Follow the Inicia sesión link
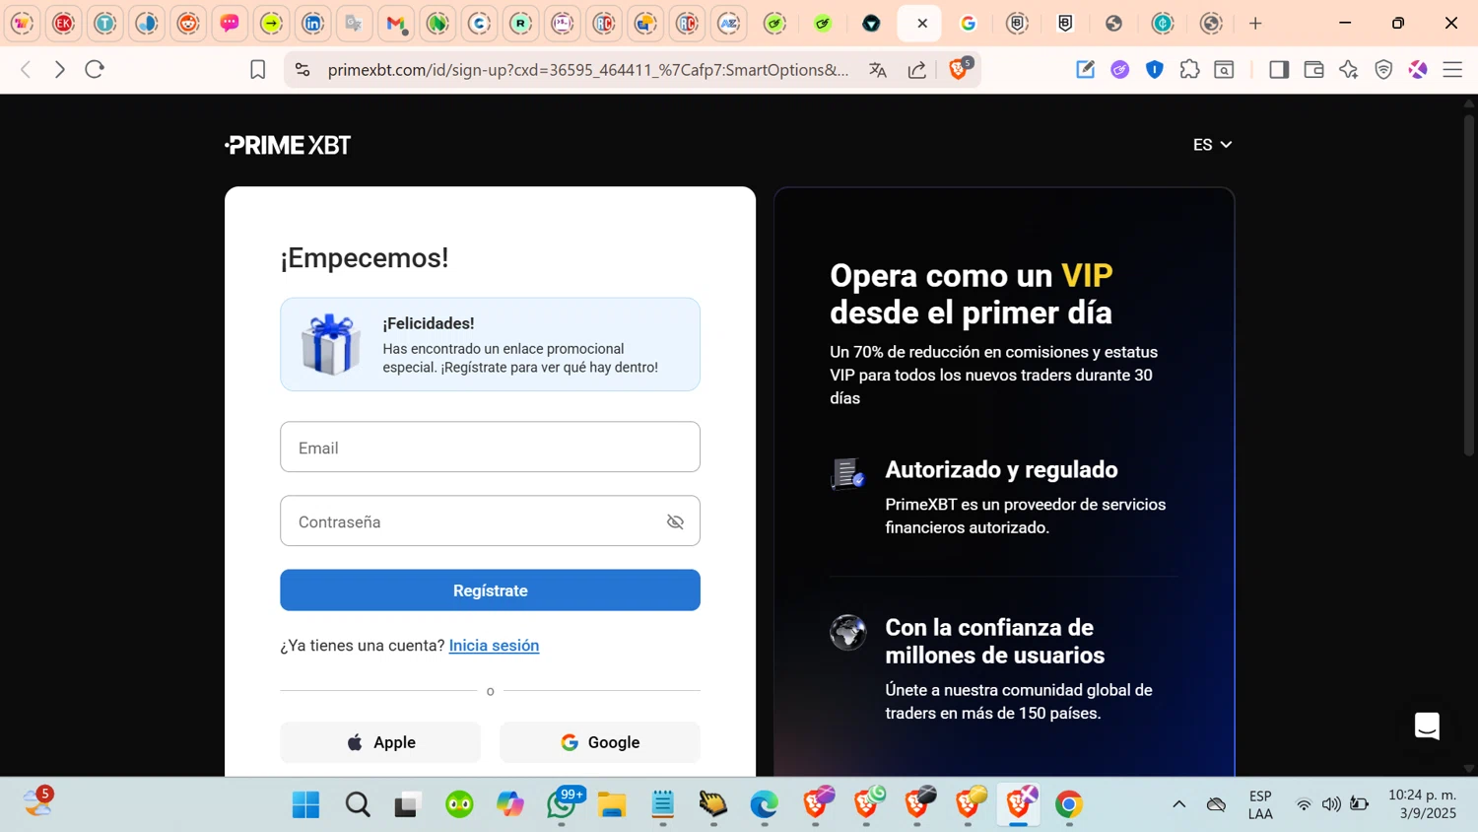 tap(494, 646)
